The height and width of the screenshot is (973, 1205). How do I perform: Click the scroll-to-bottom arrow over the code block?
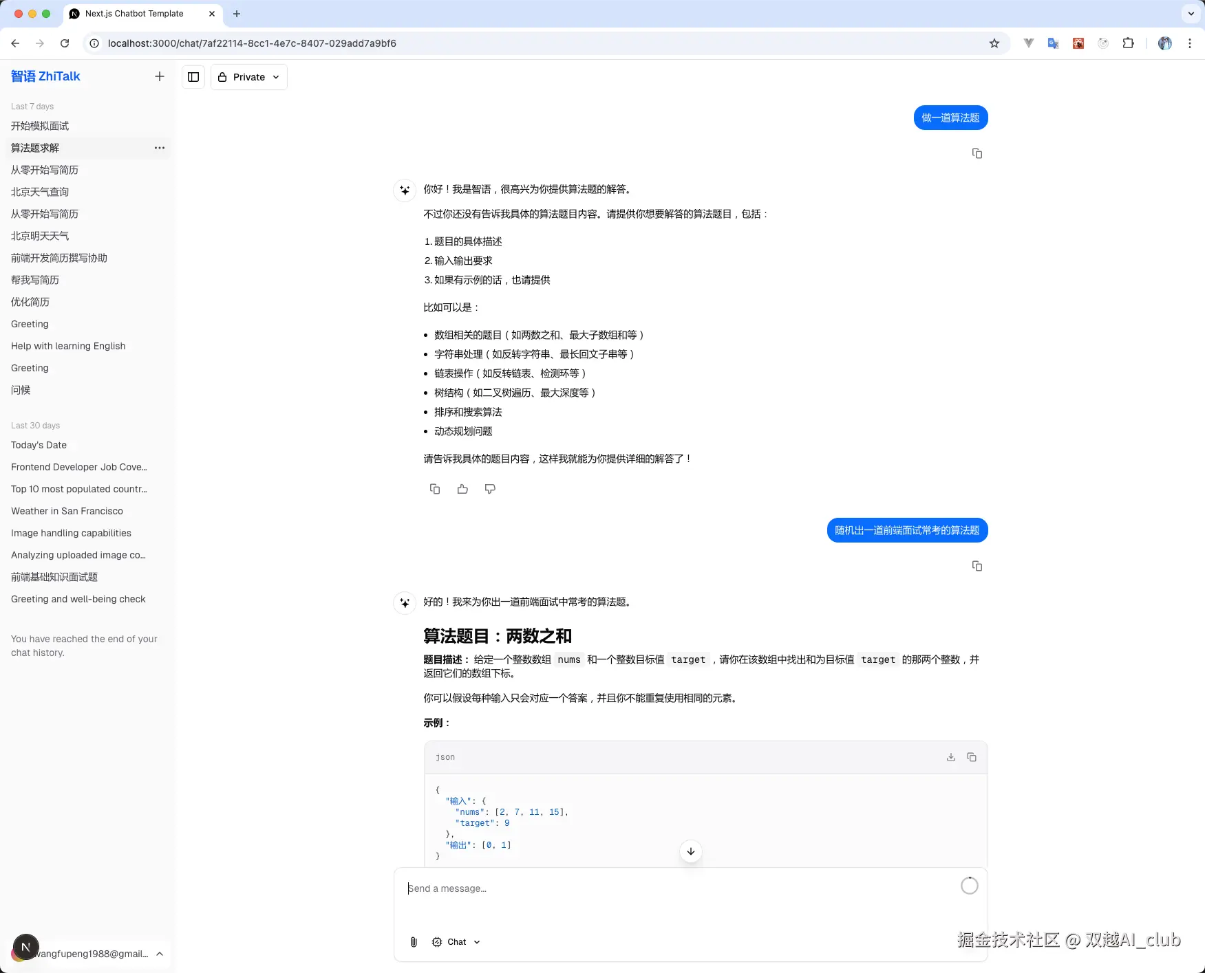coord(690,851)
